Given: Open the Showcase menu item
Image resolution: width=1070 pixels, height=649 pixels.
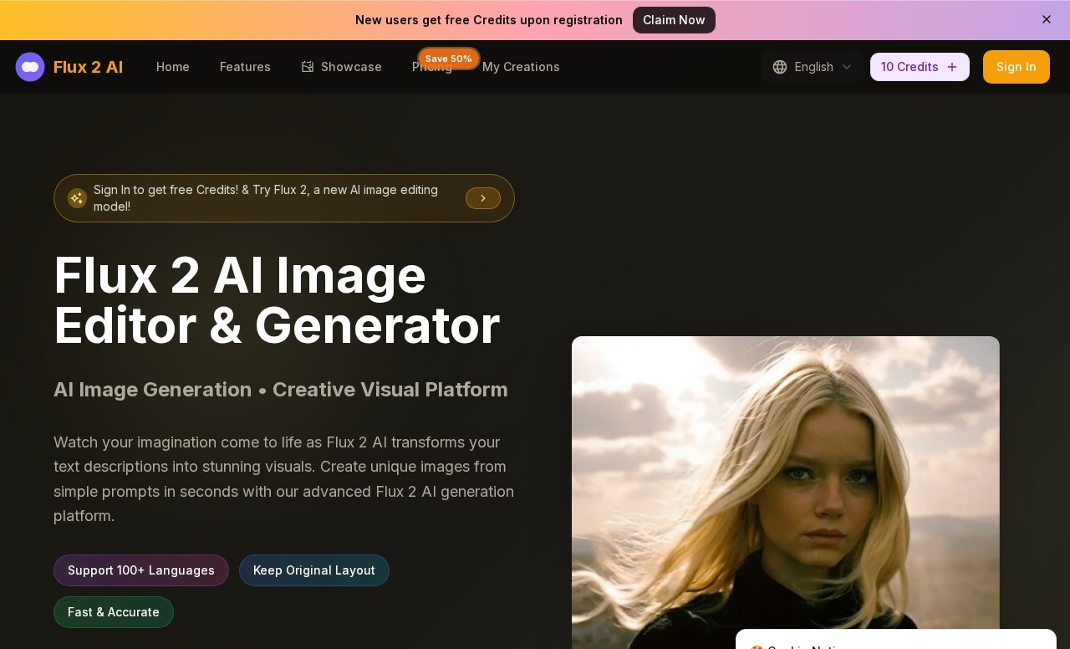Looking at the screenshot, I should point(341,67).
